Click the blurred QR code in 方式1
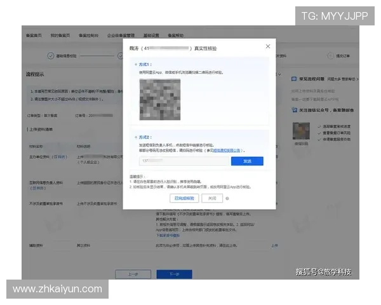 (x=160, y=100)
